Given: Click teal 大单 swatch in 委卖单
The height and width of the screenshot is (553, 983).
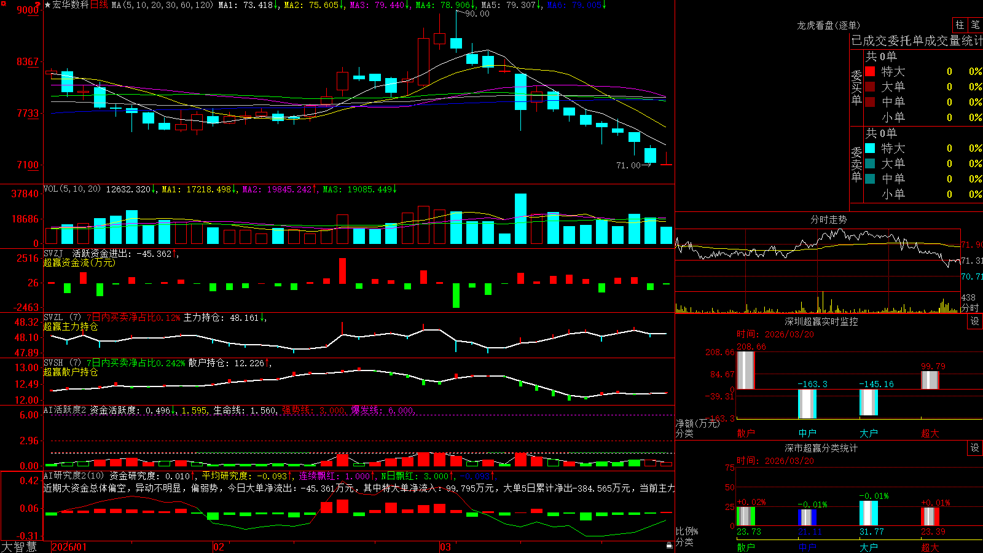Looking at the screenshot, I should [870, 163].
